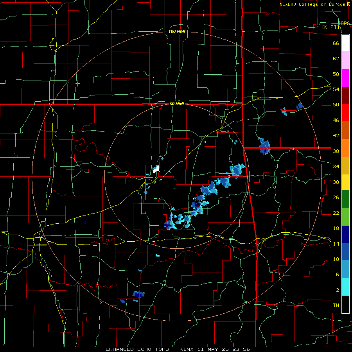Image resolution: width=352 pixels, height=352 pixels.
Task: Click the legend value "42"
Action: pyautogui.click(x=336, y=136)
